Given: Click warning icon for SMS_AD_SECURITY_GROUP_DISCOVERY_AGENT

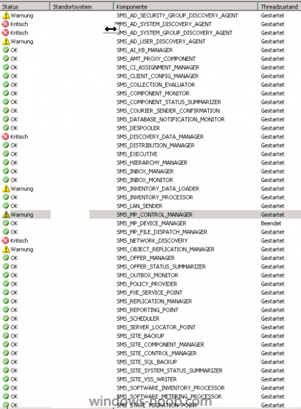Looking at the screenshot, I should (6, 15).
